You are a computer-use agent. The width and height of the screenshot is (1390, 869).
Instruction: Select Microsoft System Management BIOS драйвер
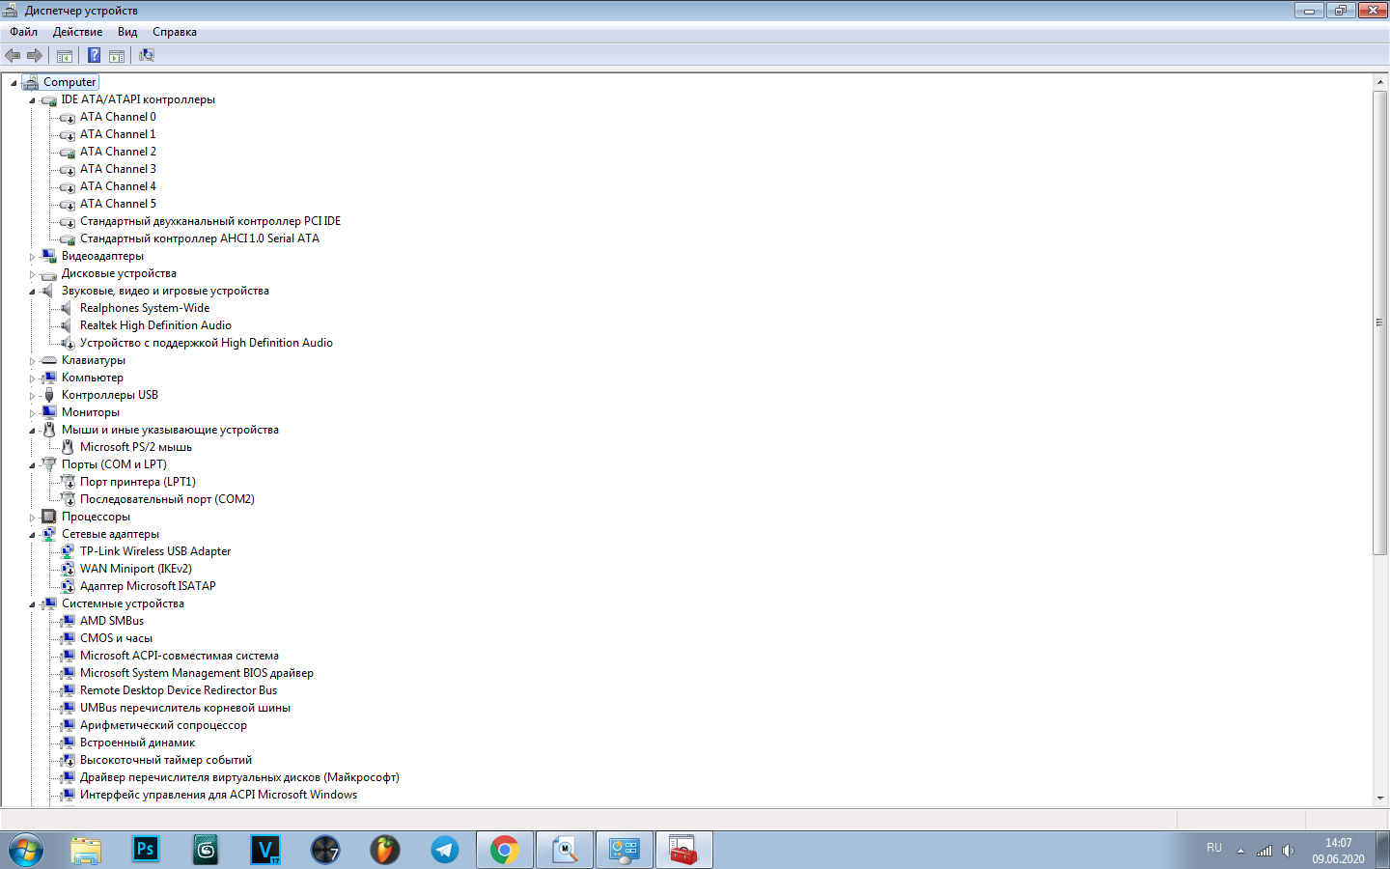click(x=197, y=673)
